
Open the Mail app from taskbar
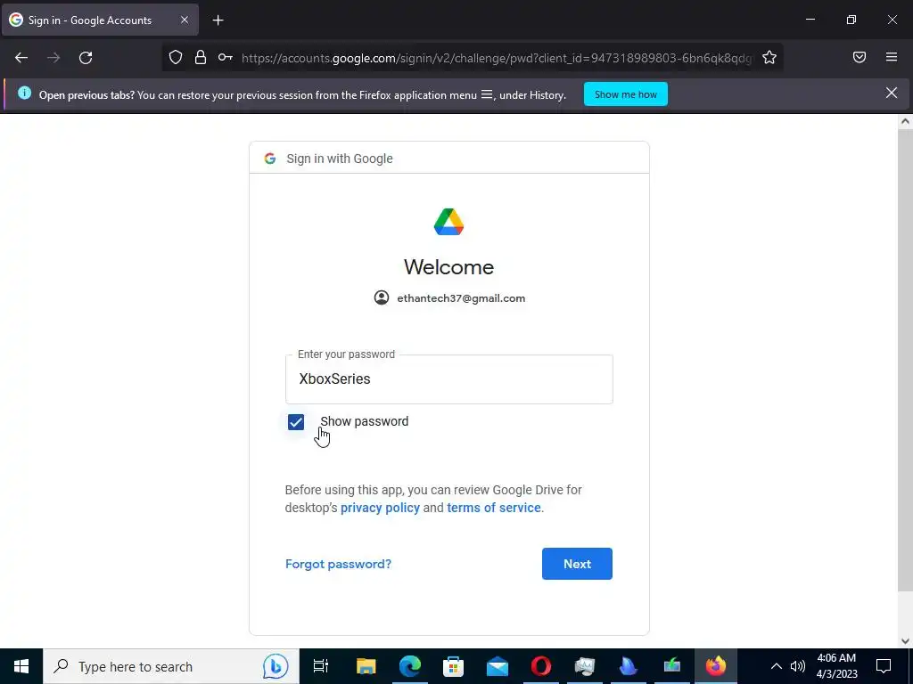[498, 666]
